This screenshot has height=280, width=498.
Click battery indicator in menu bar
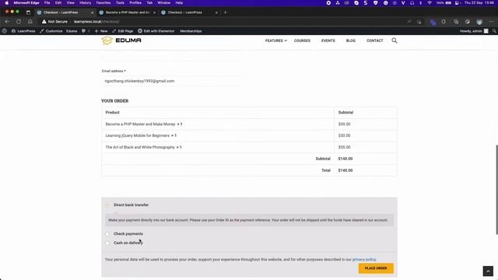444,3
